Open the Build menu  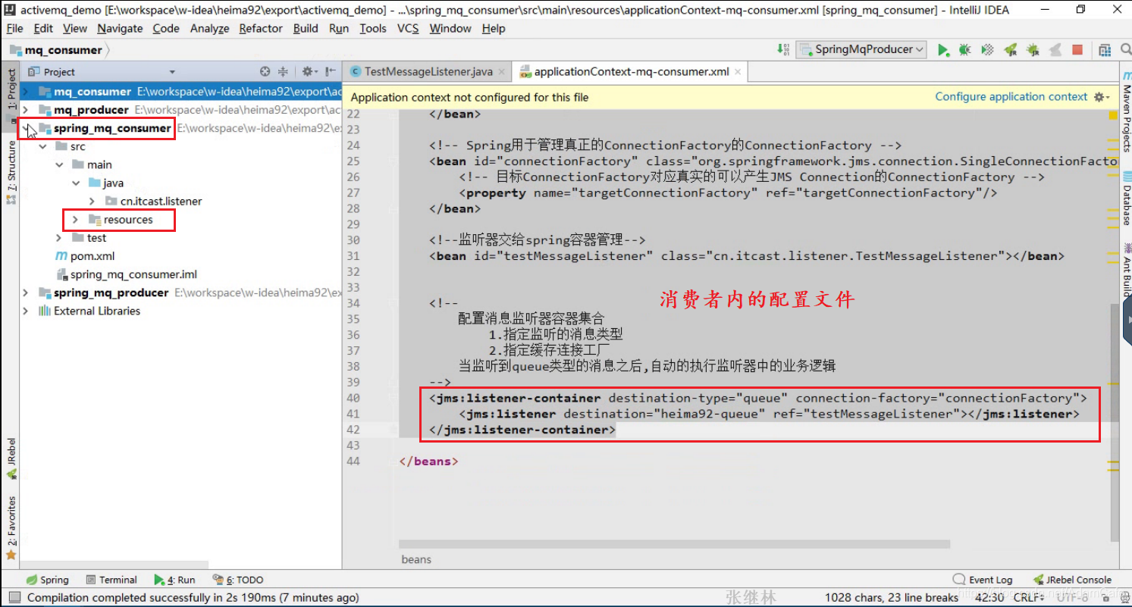point(306,28)
